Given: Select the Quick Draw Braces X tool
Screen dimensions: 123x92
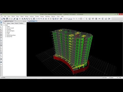Looking at the screenshot, I should point(1,37).
